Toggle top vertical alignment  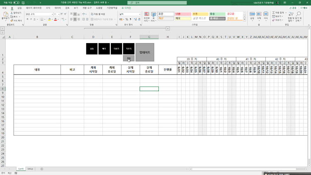(x=71, y=14)
